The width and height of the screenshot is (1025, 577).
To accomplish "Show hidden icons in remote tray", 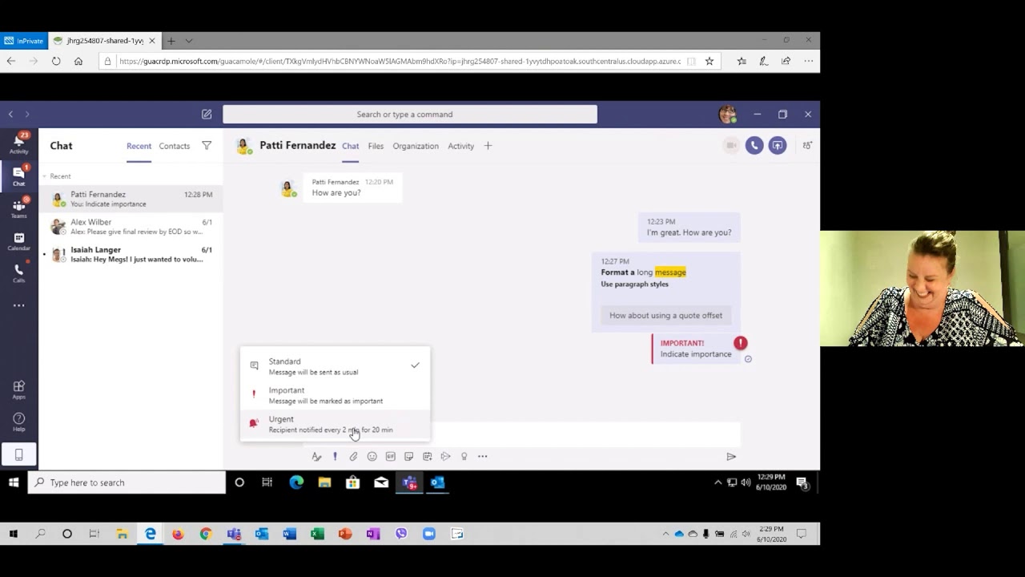I will (x=717, y=482).
